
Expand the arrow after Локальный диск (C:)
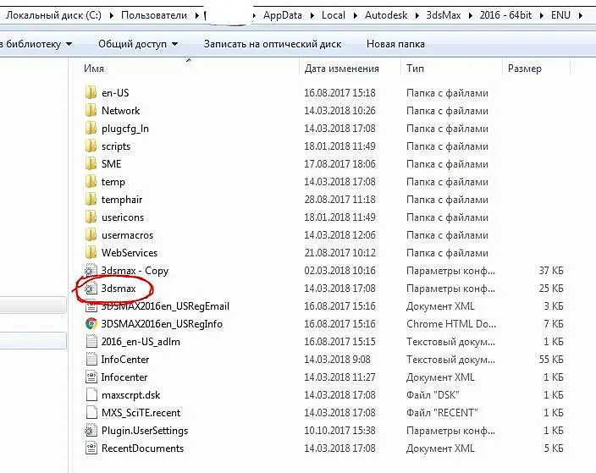pyautogui.click(x=112, y=15)
